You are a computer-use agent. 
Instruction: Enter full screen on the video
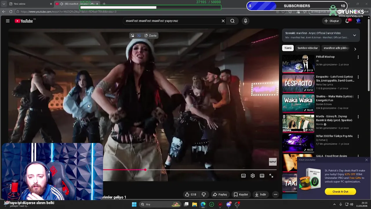pos(271,176)
